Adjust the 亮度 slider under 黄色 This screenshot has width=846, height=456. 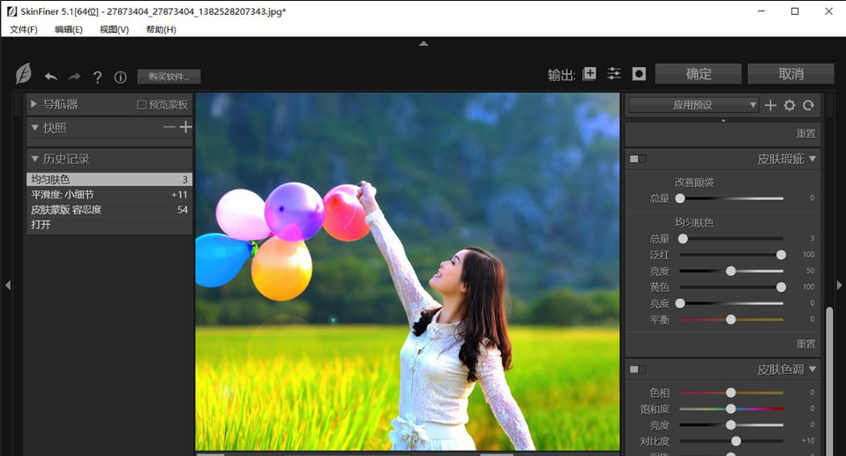731,303
